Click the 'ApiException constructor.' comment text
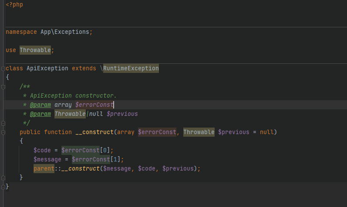Viewport: 347px width, 207px height. pos(73,96)
